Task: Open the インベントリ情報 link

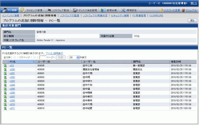Action: coord(11,15)
